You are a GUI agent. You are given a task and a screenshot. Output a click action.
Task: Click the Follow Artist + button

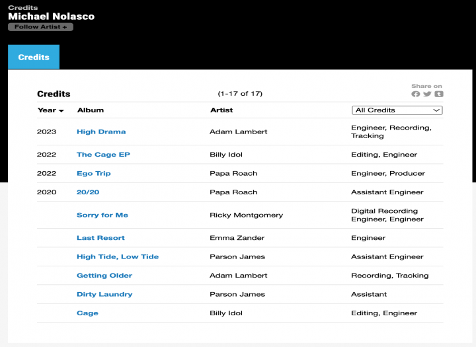[41, 27]
